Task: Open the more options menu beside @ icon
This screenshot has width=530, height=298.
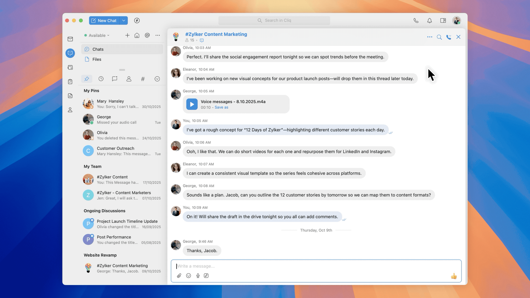Action: click(158, 35)
